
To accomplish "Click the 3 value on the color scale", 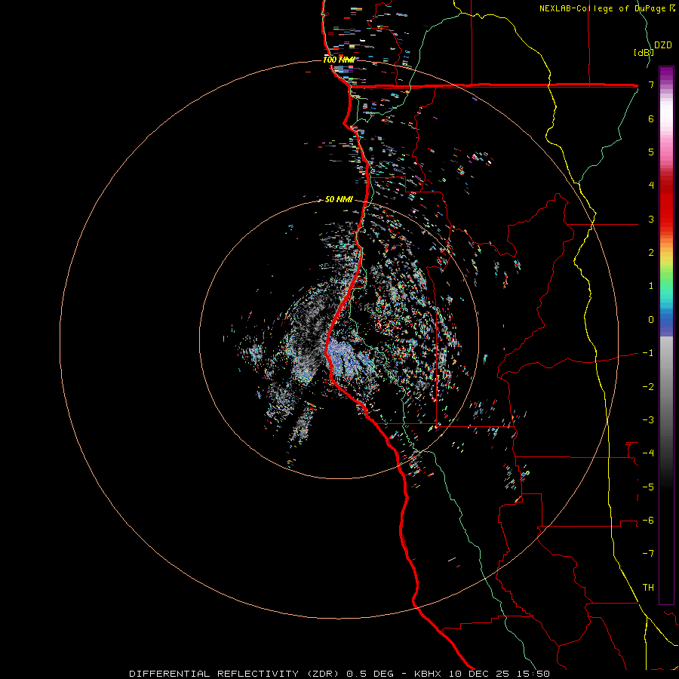I will (651, 219).
